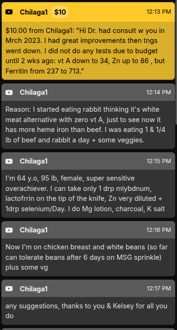Open Chilaga1 username on the 12:17 PM message

tap(33, 289)
